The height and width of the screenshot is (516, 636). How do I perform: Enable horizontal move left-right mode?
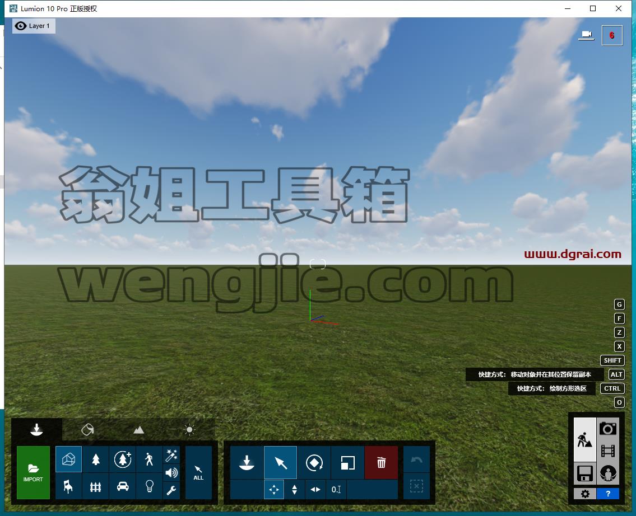(x=315, y=490)
